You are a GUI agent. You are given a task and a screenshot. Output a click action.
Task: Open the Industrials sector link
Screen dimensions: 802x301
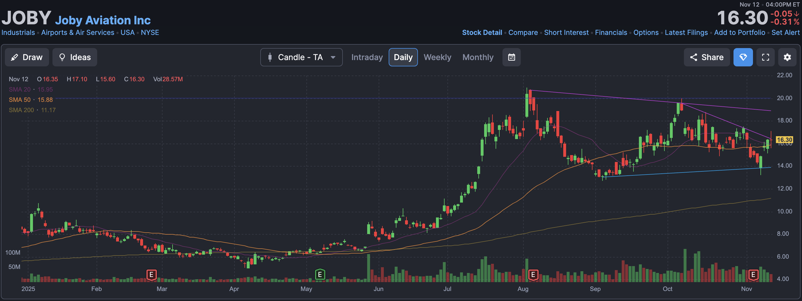pyautogui.click(x=18, y=33)
